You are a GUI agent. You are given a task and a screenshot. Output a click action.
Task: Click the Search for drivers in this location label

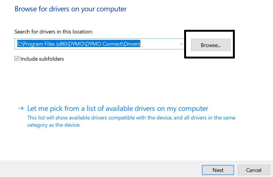[53, 32]
